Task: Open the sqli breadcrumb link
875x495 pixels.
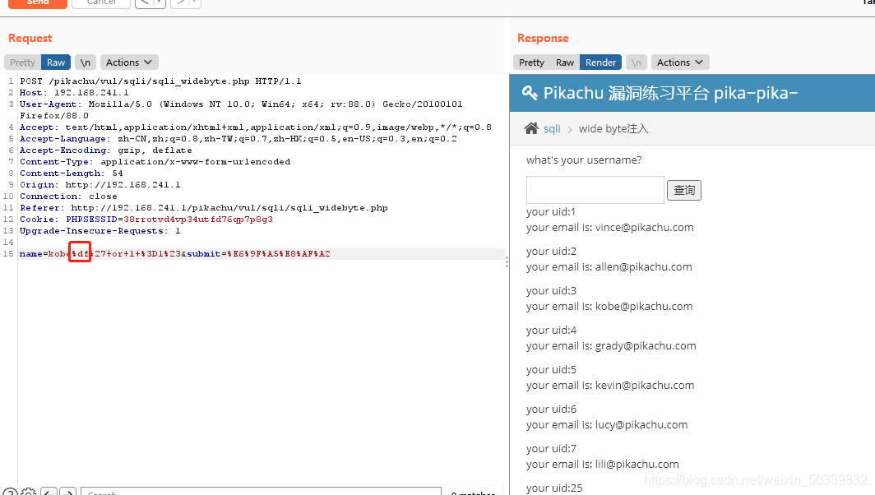Action: point(552,129)
